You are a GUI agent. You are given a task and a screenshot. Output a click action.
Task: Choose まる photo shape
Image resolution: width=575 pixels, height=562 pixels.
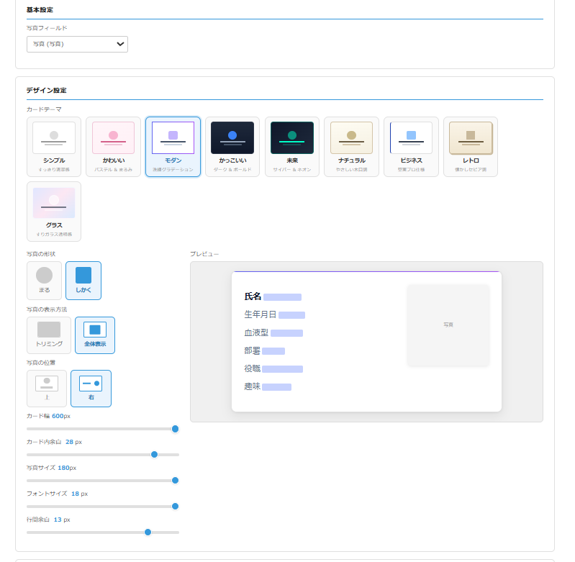tap(45, 281)
